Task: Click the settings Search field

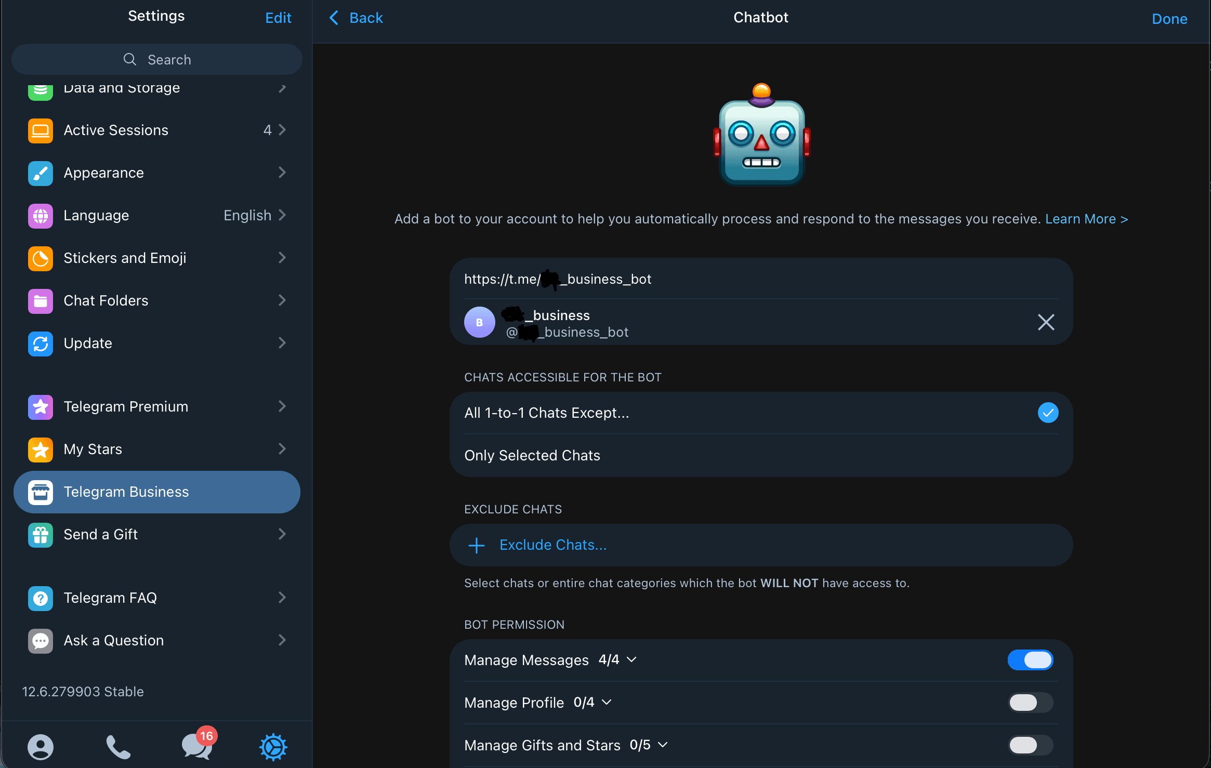Action: click(x=157, y=59)
